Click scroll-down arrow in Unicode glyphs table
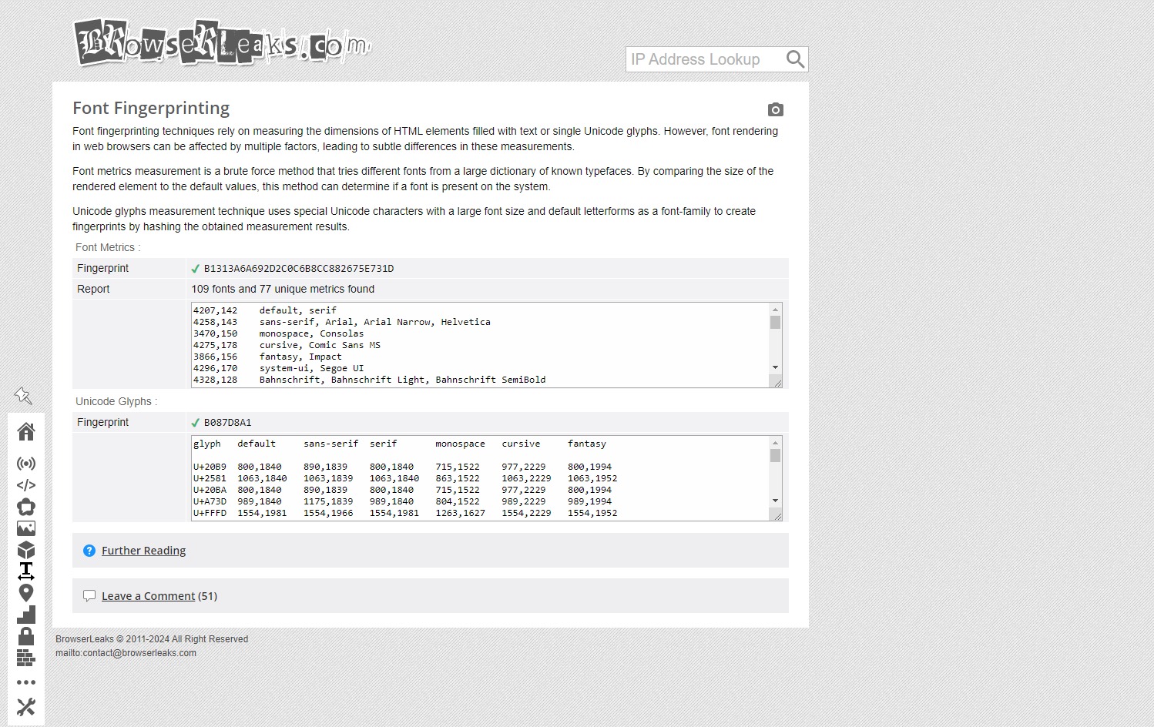This screenshot has height=727, width=1154. pos(775,501)
